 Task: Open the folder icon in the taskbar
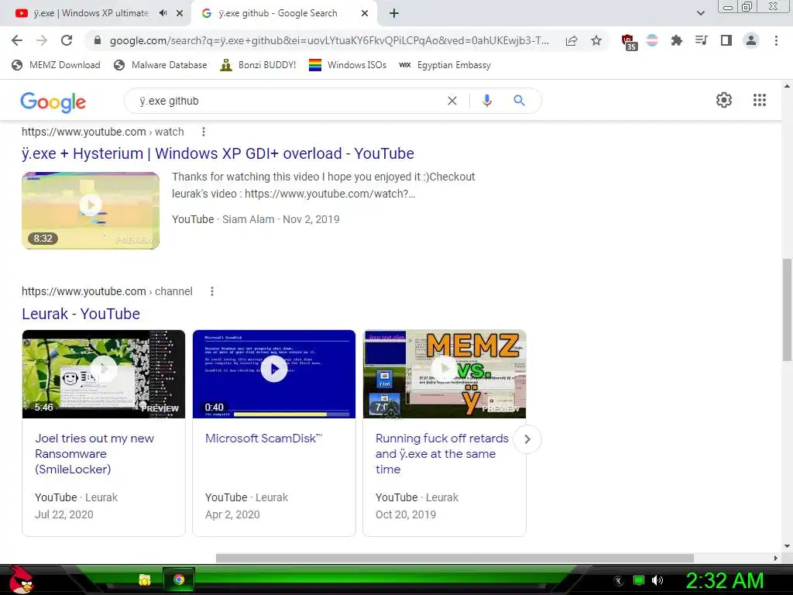pyautogui.click(x=145, y=580)
